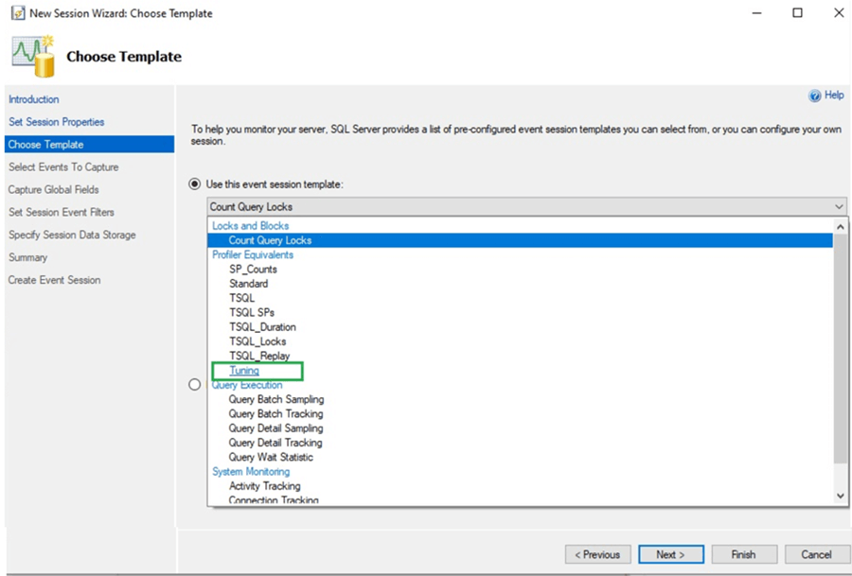Open the template combo box dropdown arrow
The image size is (852, 576).
point(838,205)
